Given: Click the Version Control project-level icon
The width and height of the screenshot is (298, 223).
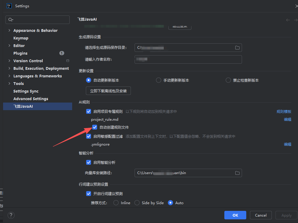Looking at the screenshot, I should pos(68,61).
